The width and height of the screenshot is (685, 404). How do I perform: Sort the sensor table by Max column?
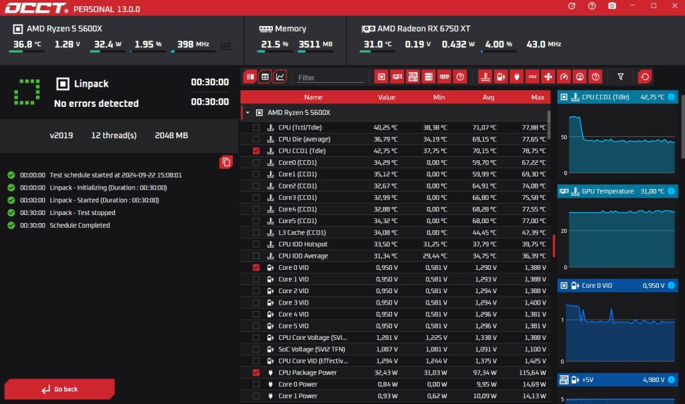pos(537,97)
